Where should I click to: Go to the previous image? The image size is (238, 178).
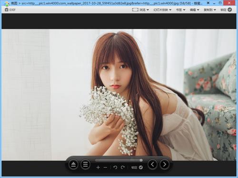pos(152,164)
